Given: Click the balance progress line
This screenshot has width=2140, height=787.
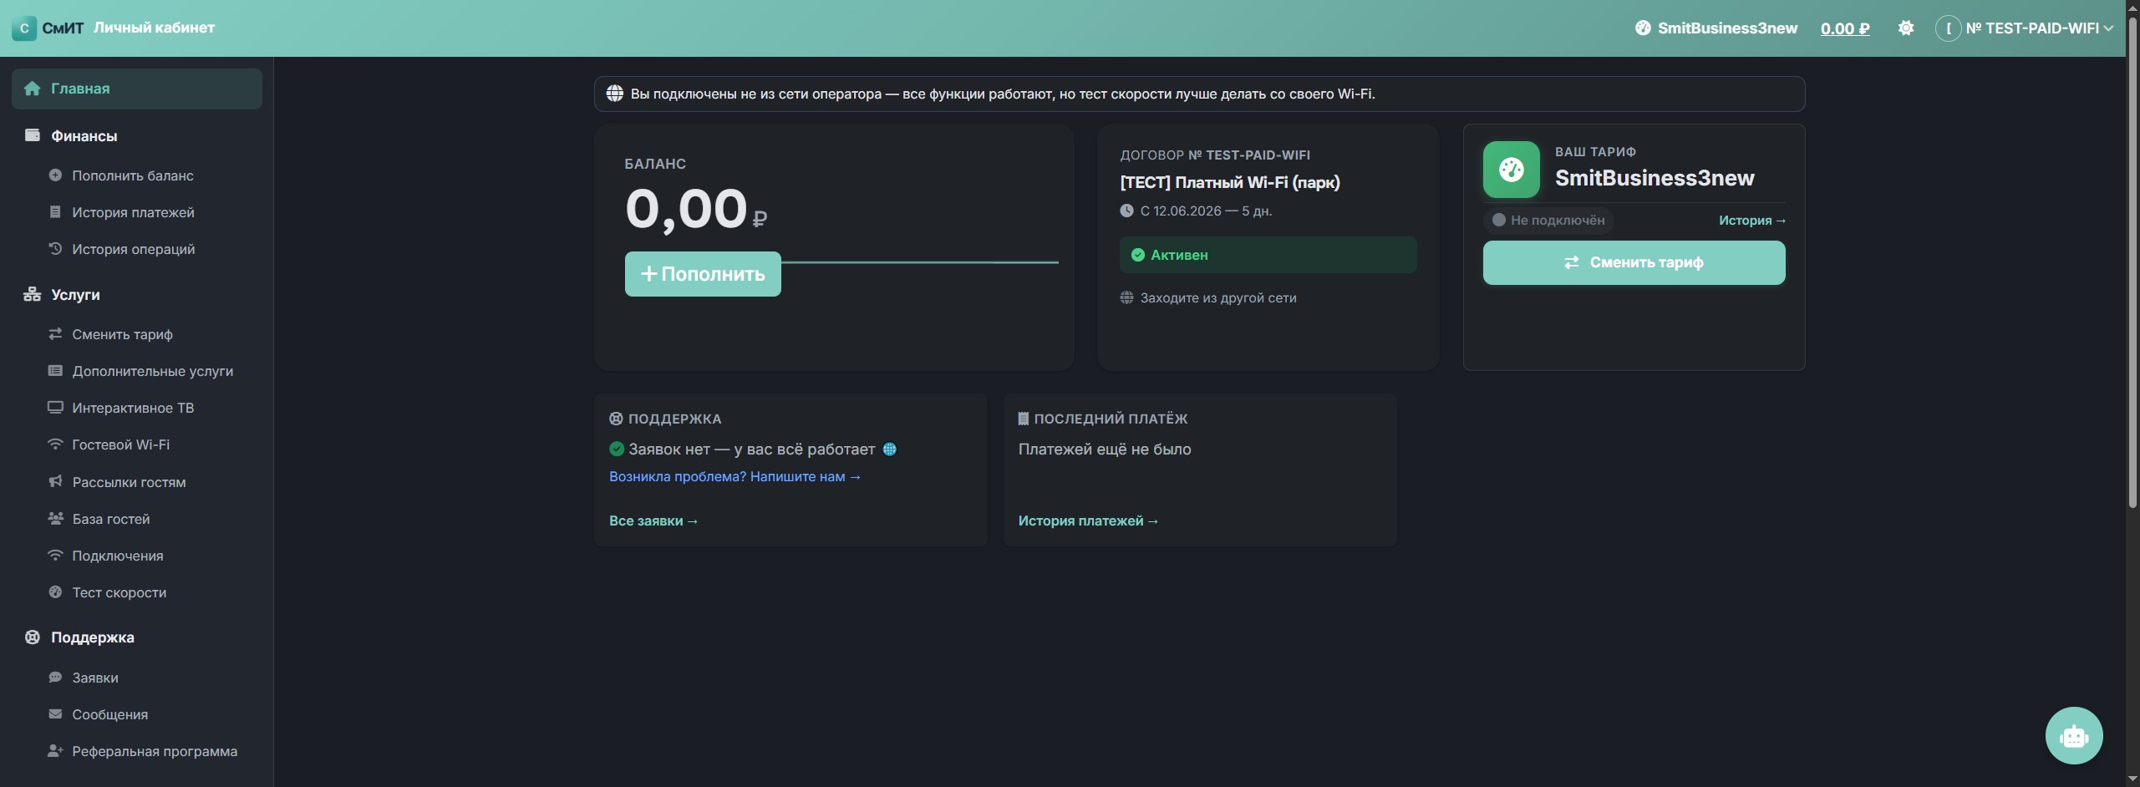Looking at the screenshot, I should [920, 262].
